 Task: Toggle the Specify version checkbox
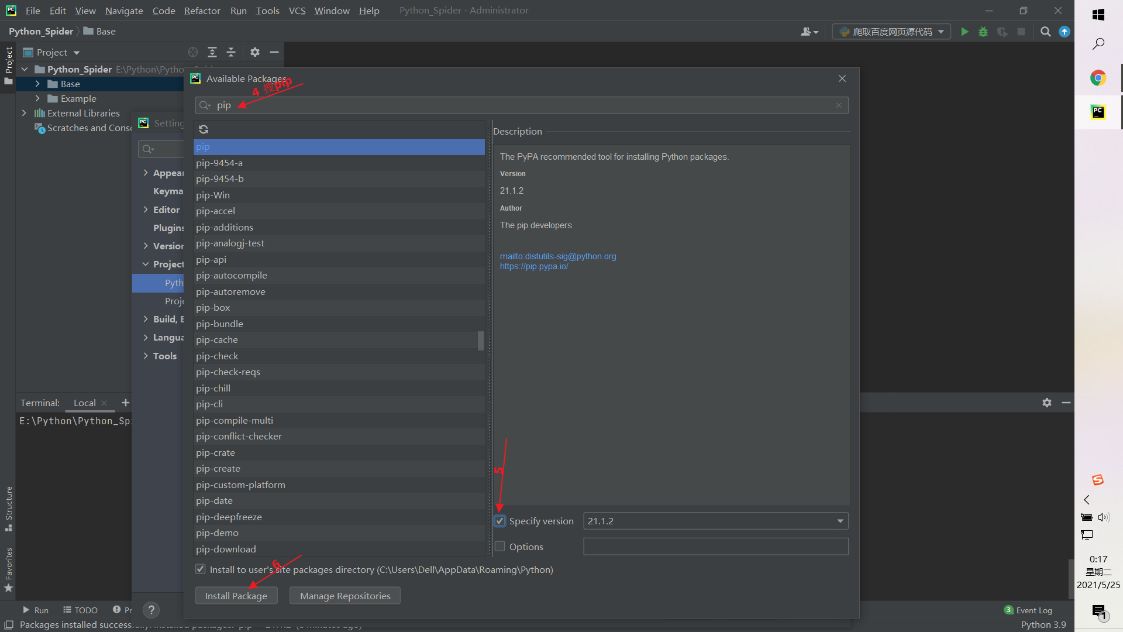tap(500, 521)
